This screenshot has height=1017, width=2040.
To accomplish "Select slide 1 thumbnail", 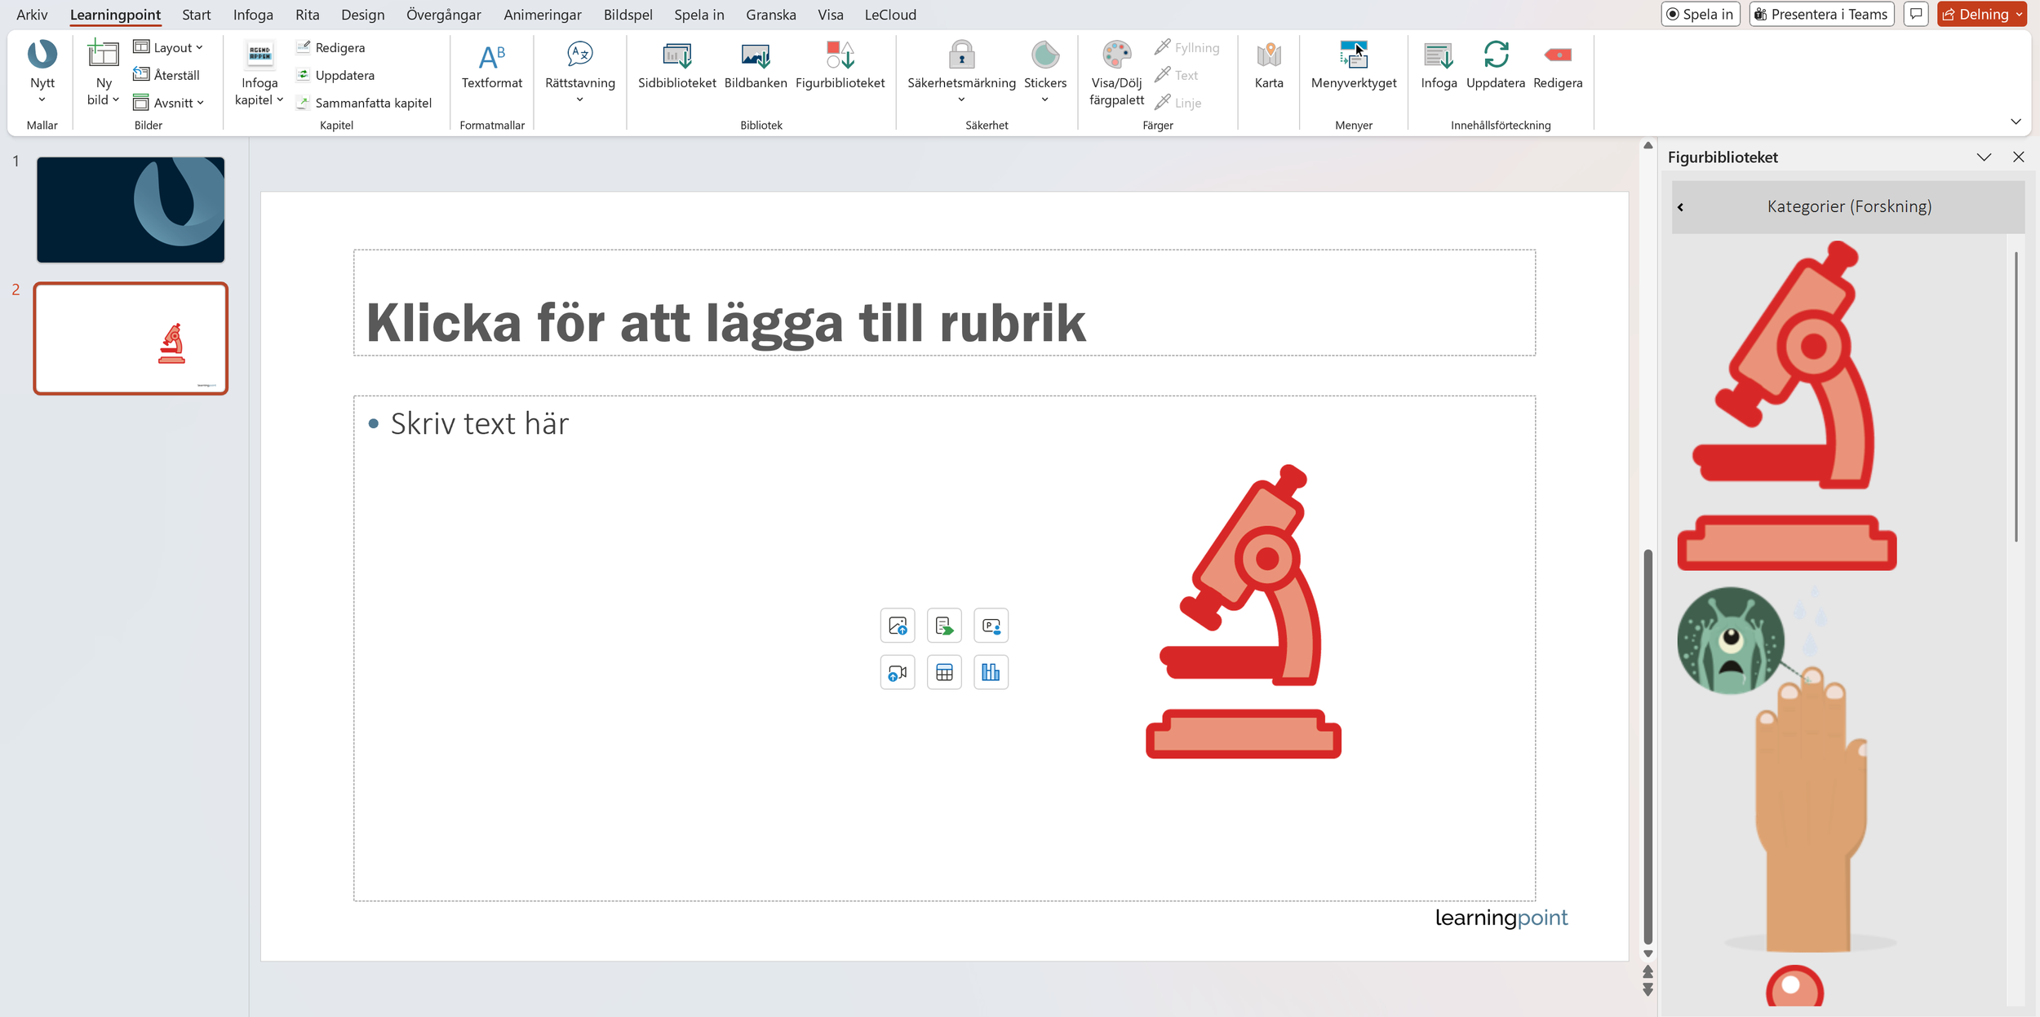I will tap(131, 210).
